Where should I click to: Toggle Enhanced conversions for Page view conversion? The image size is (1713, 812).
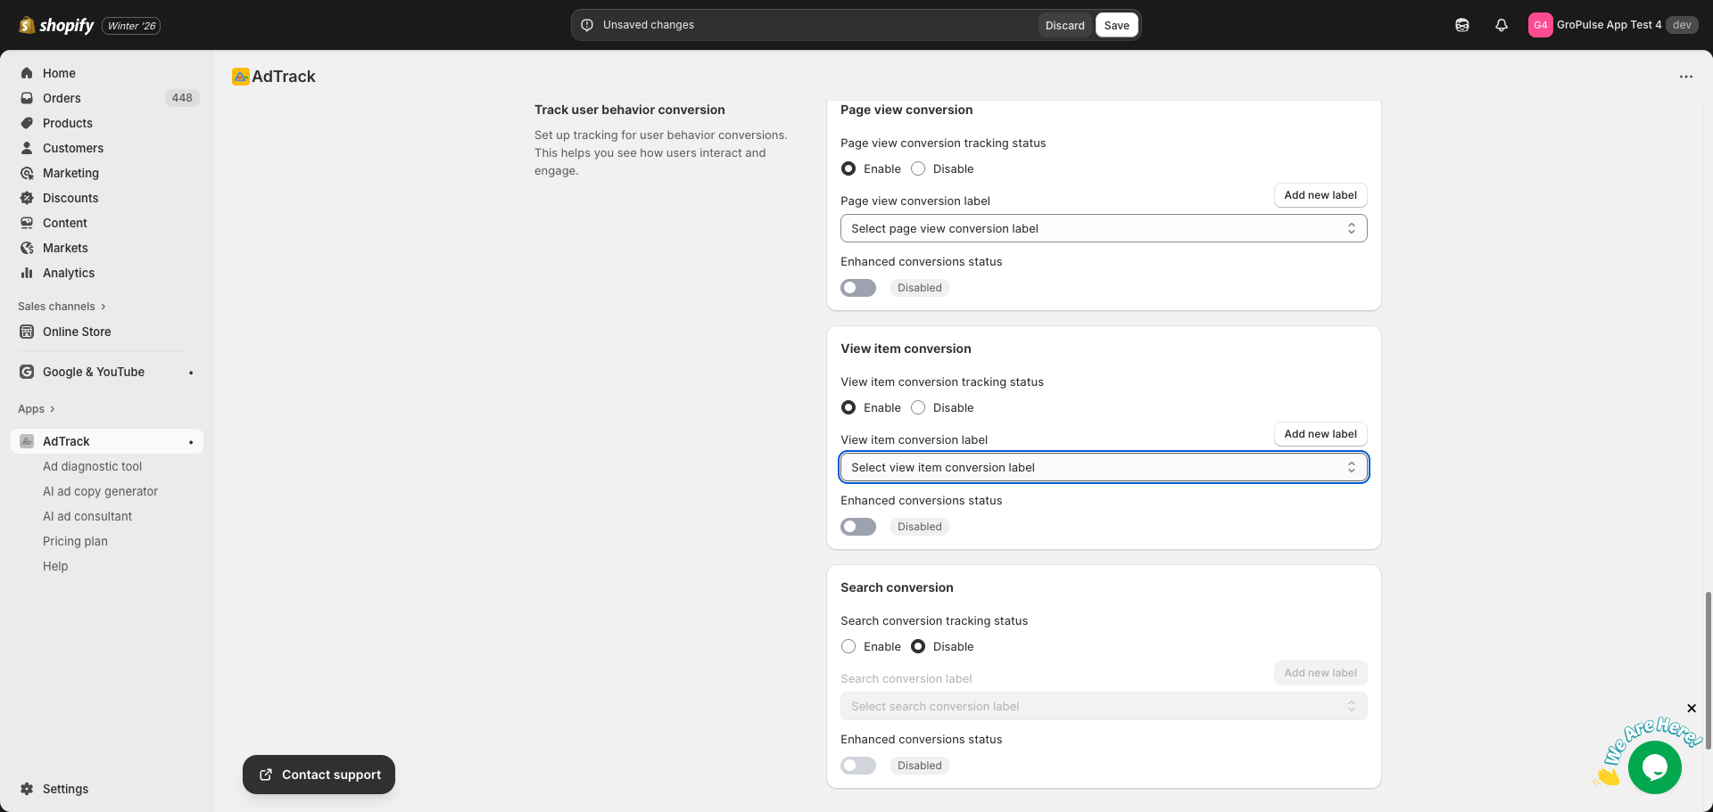point(857,287)
